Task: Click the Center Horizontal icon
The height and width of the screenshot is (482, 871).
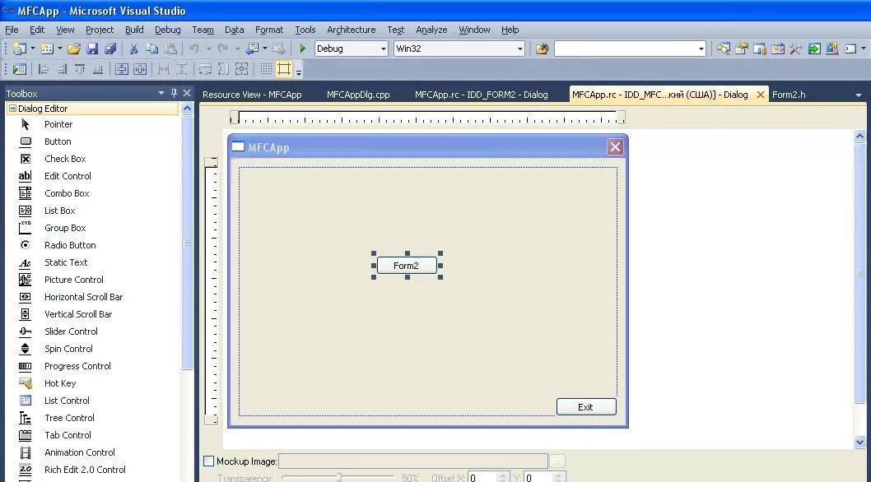Action: [140, 69]
